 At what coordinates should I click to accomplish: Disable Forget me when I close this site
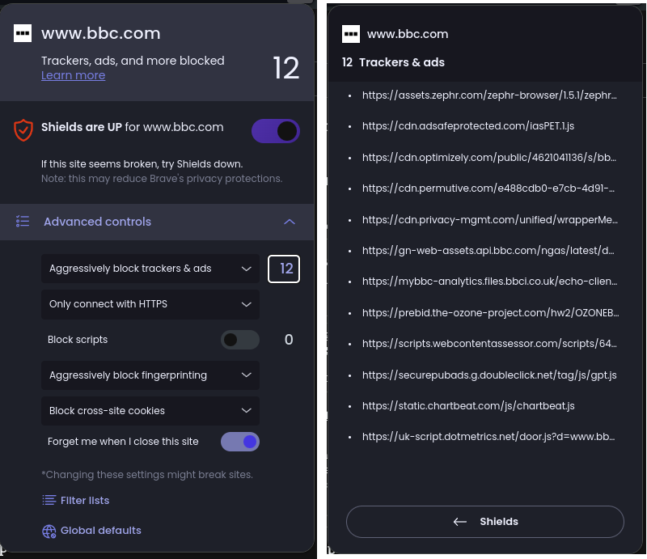point(240,442)
